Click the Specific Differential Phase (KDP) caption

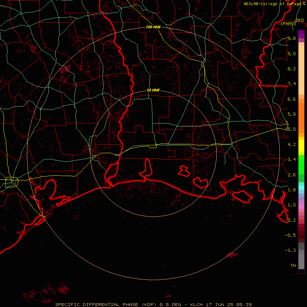(153, 305)
